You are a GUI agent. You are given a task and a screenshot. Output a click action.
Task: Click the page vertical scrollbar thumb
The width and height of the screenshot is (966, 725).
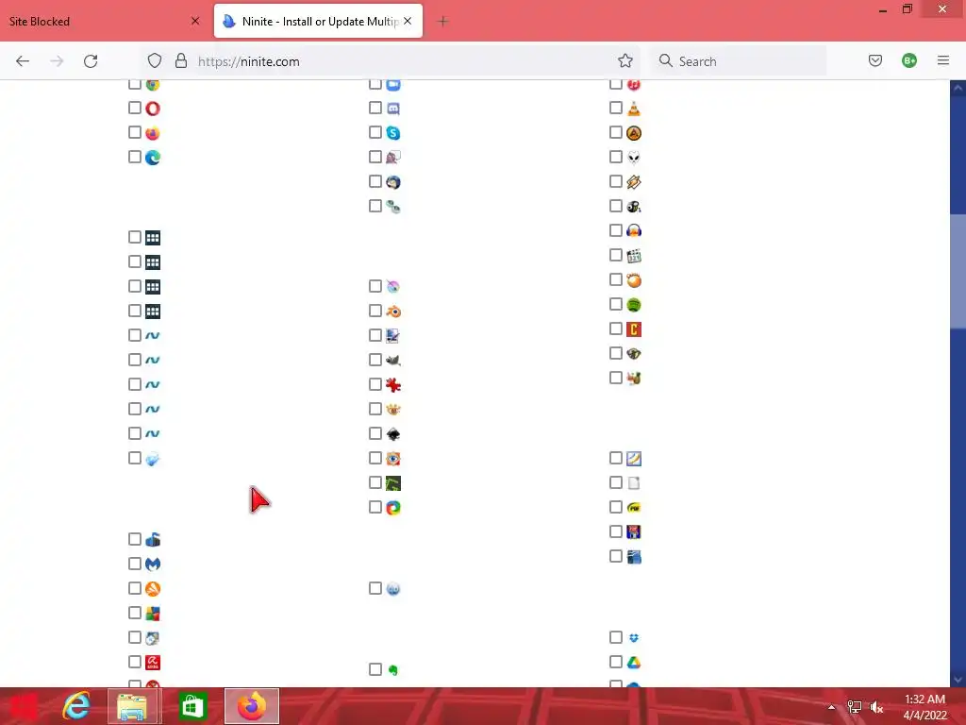[958, 271]
